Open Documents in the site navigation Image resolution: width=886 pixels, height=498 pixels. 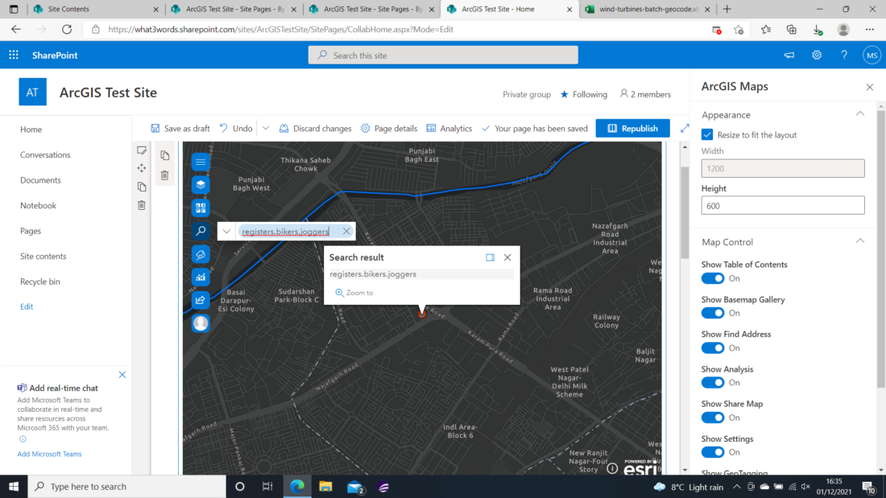tap(40, 180)
